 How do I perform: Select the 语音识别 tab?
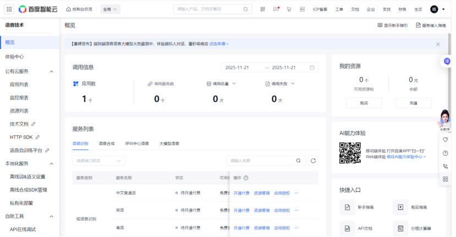[x=80, y=144]
